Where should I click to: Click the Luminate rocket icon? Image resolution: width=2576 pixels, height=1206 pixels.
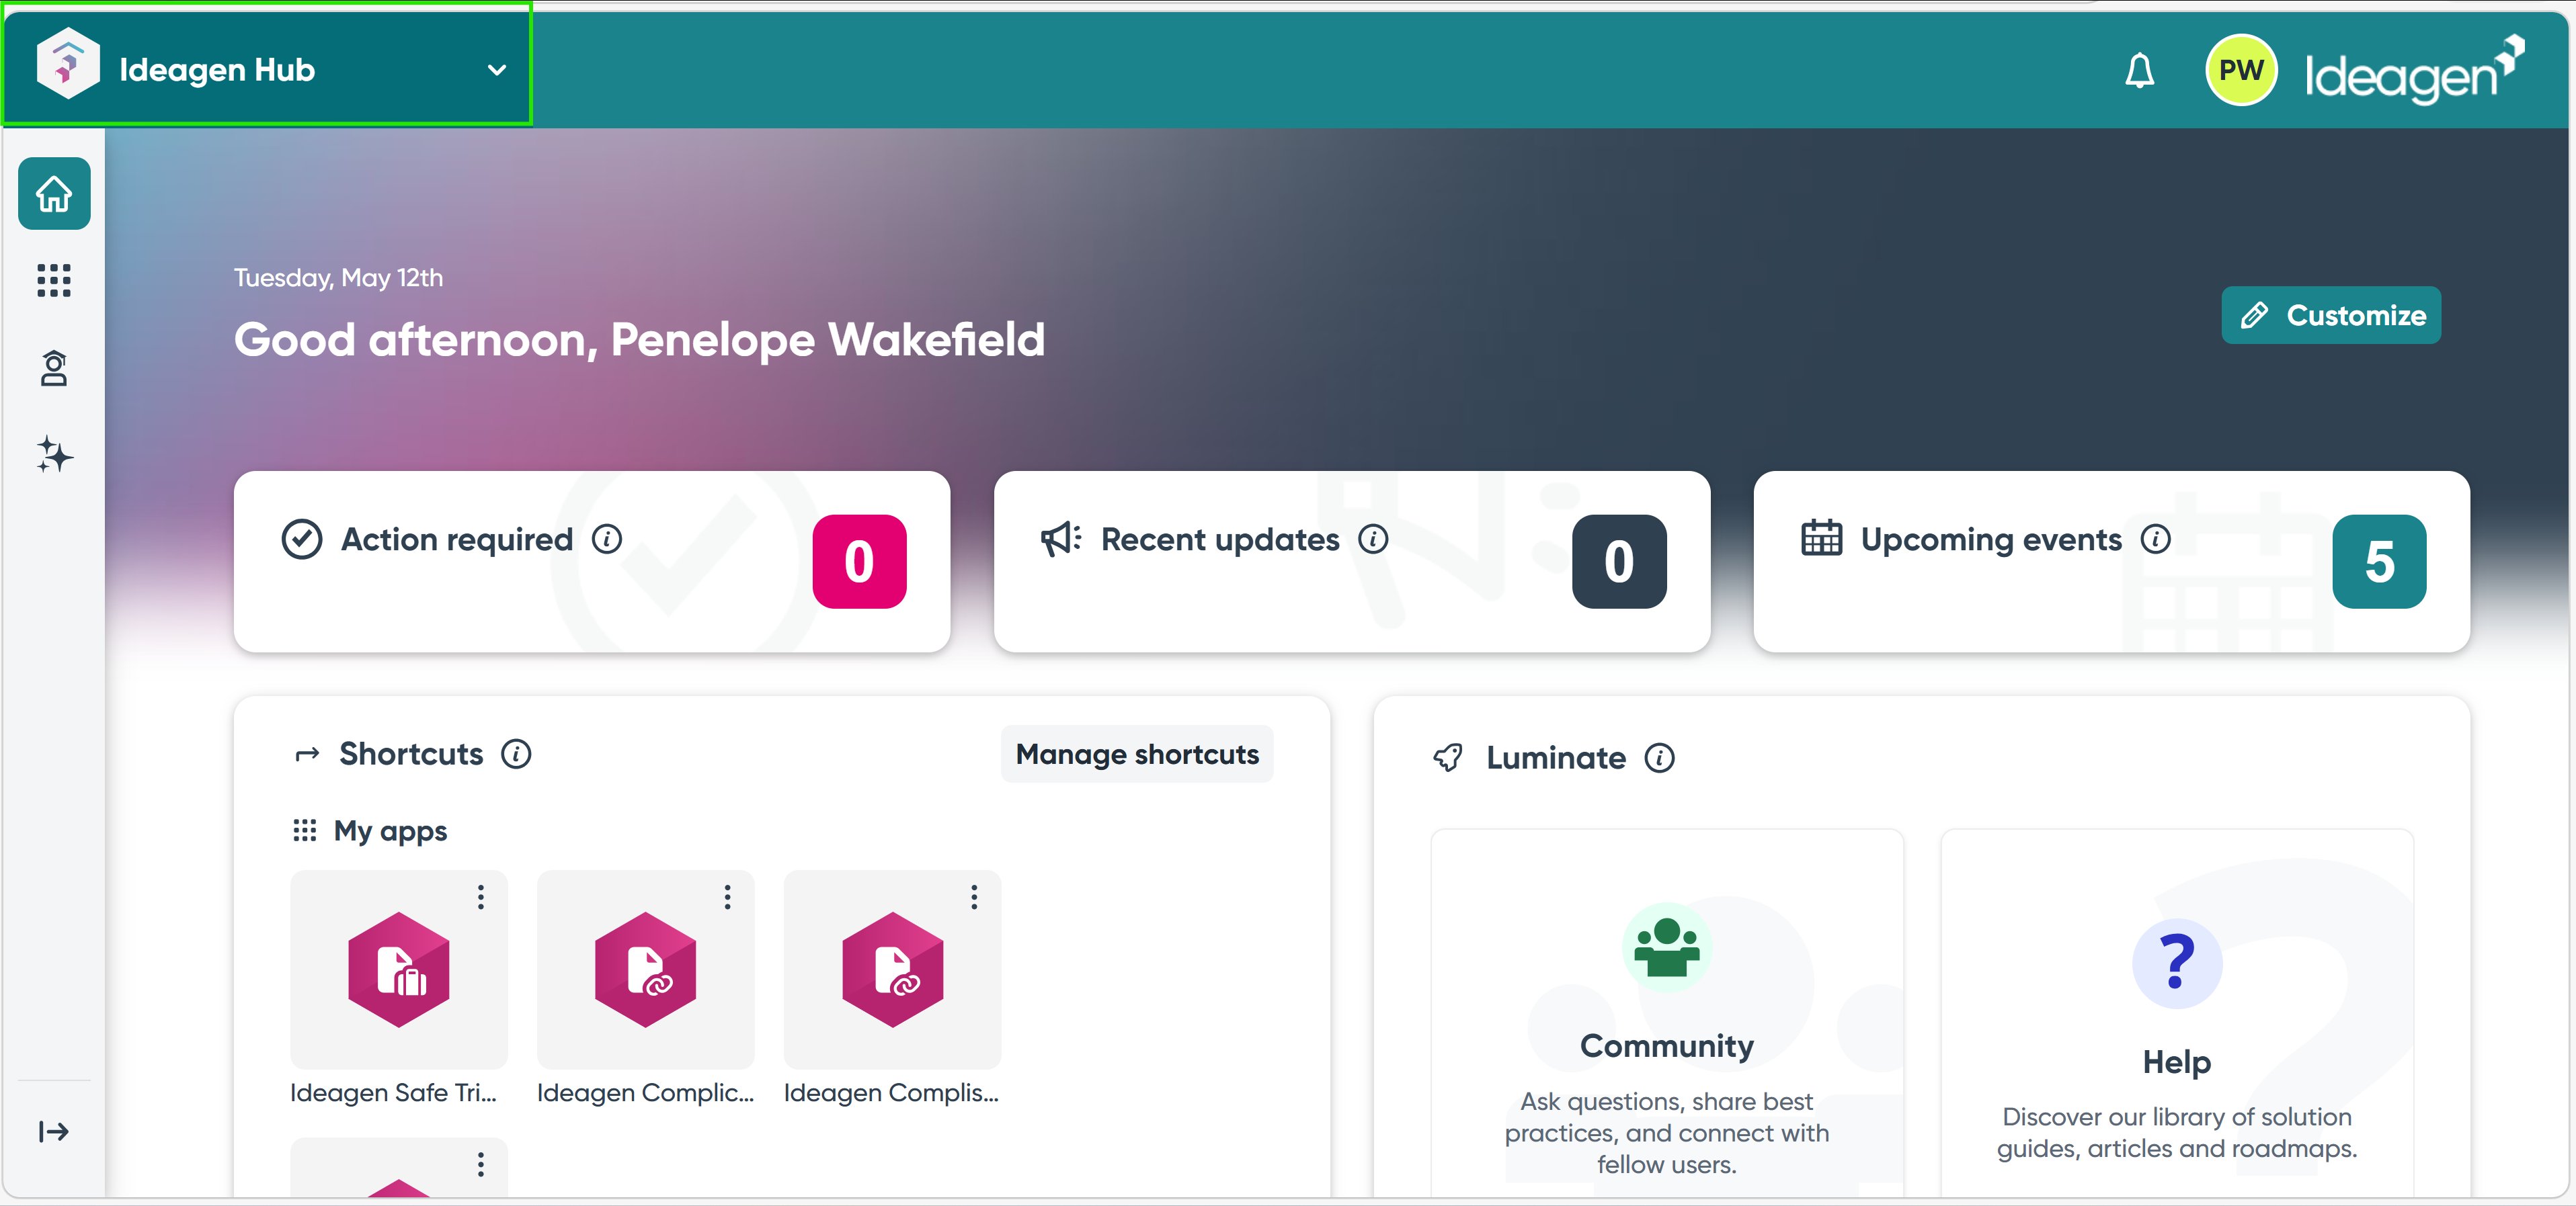(x=1448, y=759)
